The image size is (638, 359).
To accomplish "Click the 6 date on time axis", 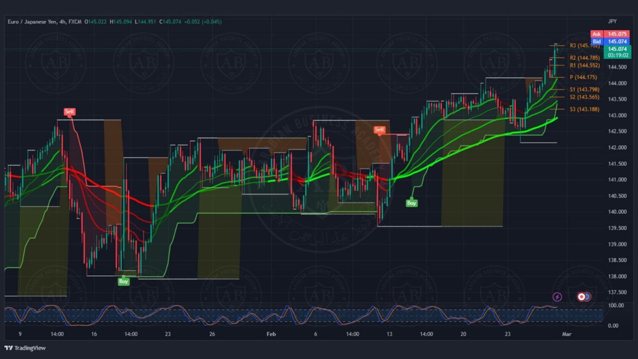I will click(315, 334).
